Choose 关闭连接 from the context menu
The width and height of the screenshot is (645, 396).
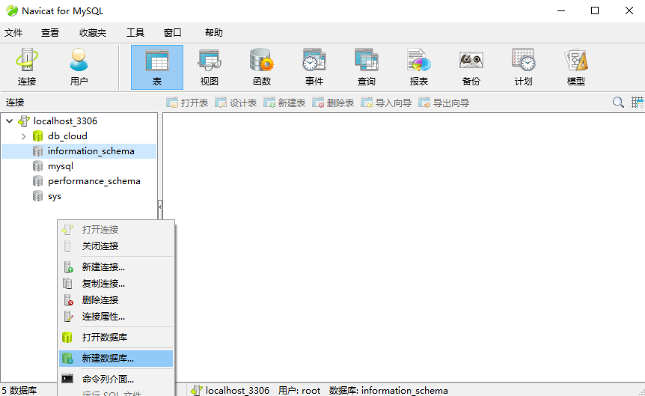(116, 246)
